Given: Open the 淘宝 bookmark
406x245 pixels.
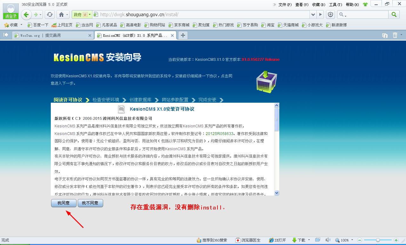Looking at the screenshot, I should pyautogui.click(x=268, y=25).
